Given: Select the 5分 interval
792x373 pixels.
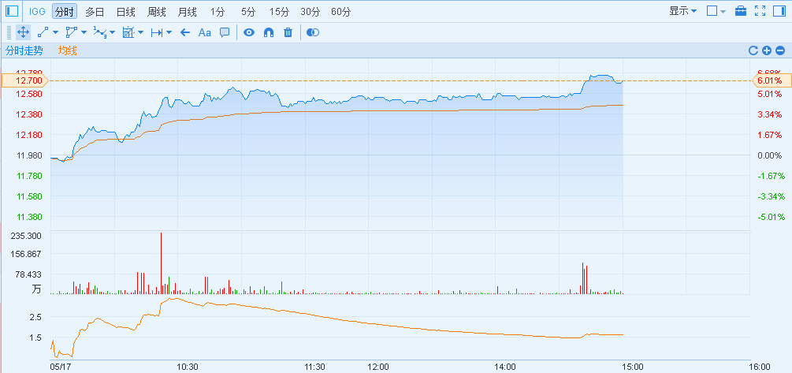Looking at the screenshot, I should [x=249, y=11].
